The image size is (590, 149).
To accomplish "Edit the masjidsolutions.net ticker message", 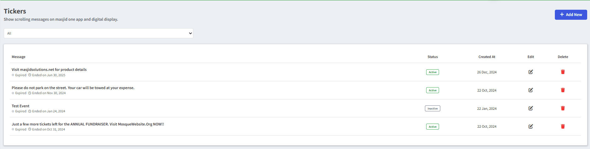I will (531, 72).
